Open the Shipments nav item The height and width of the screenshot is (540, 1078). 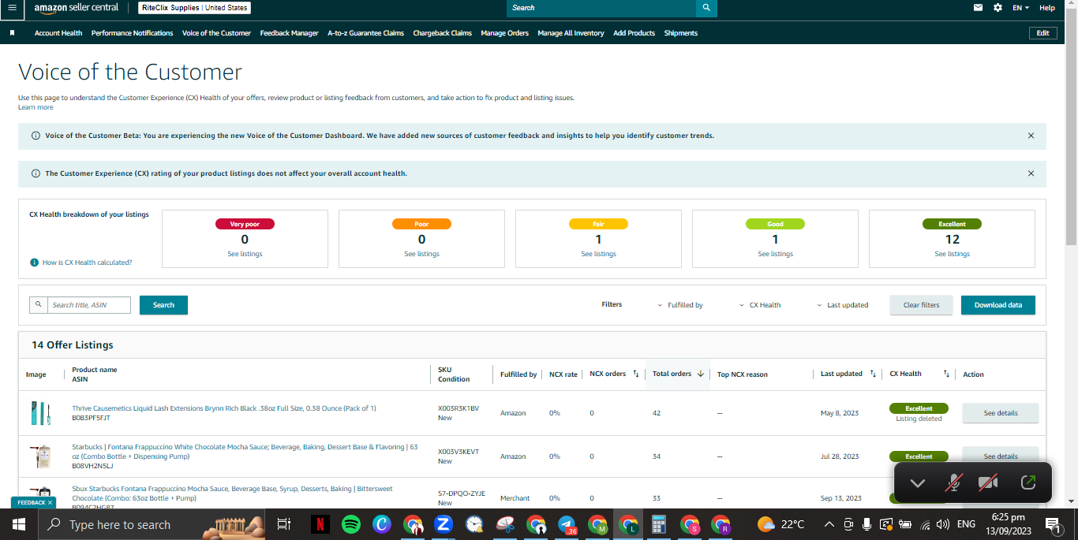pos(681,33)
